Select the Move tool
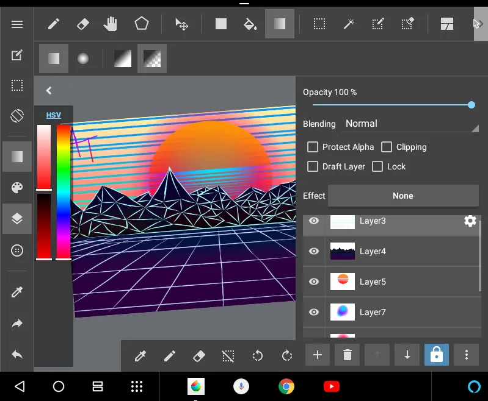This screenshot has height=401, width=488. 181,24
